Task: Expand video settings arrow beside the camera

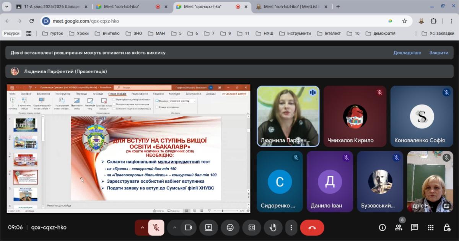Action: 175,228
